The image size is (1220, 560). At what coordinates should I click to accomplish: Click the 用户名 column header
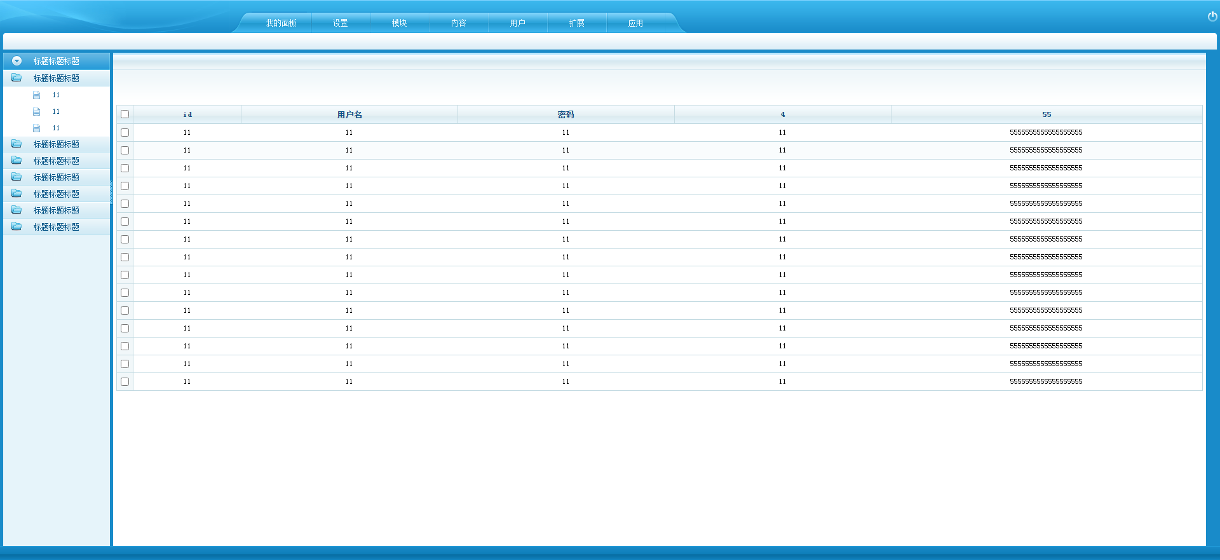[349, 114]
